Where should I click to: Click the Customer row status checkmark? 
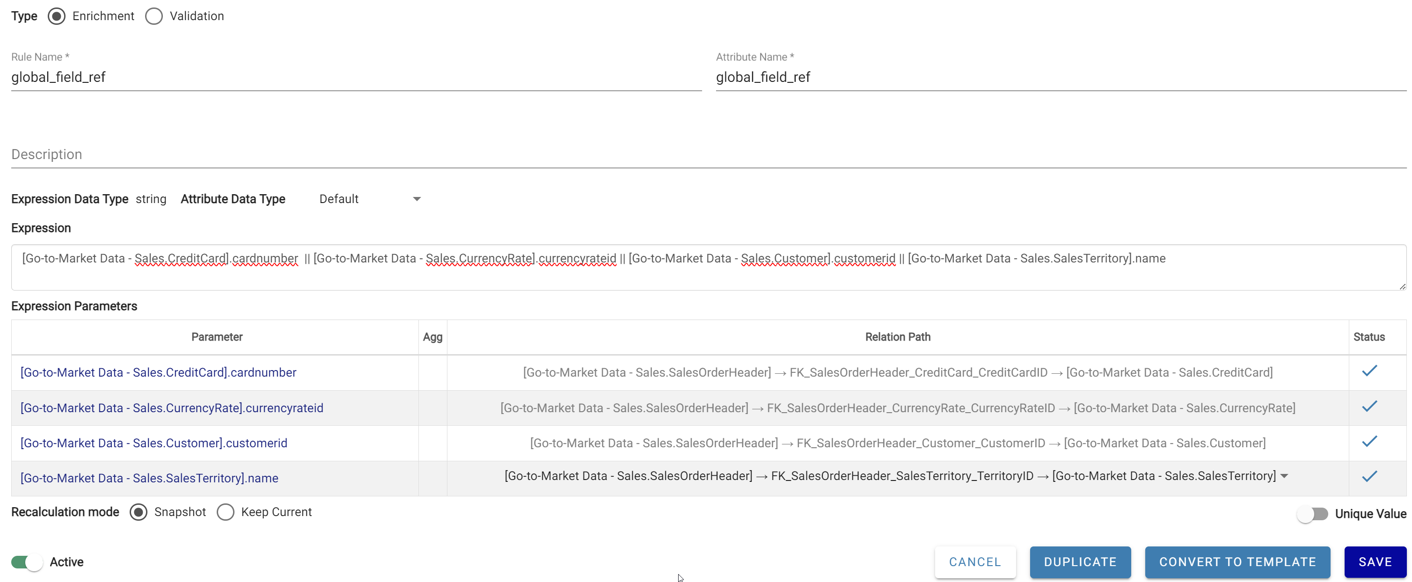(x=1369, y=441)
